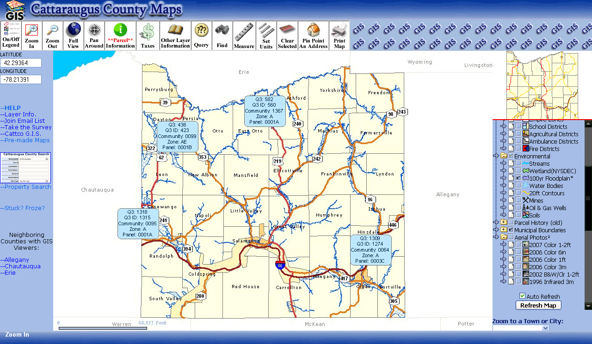This screenshot has height=344, width=592.
Task: Click the Refresh Map button
Action: tap(538, 305)
